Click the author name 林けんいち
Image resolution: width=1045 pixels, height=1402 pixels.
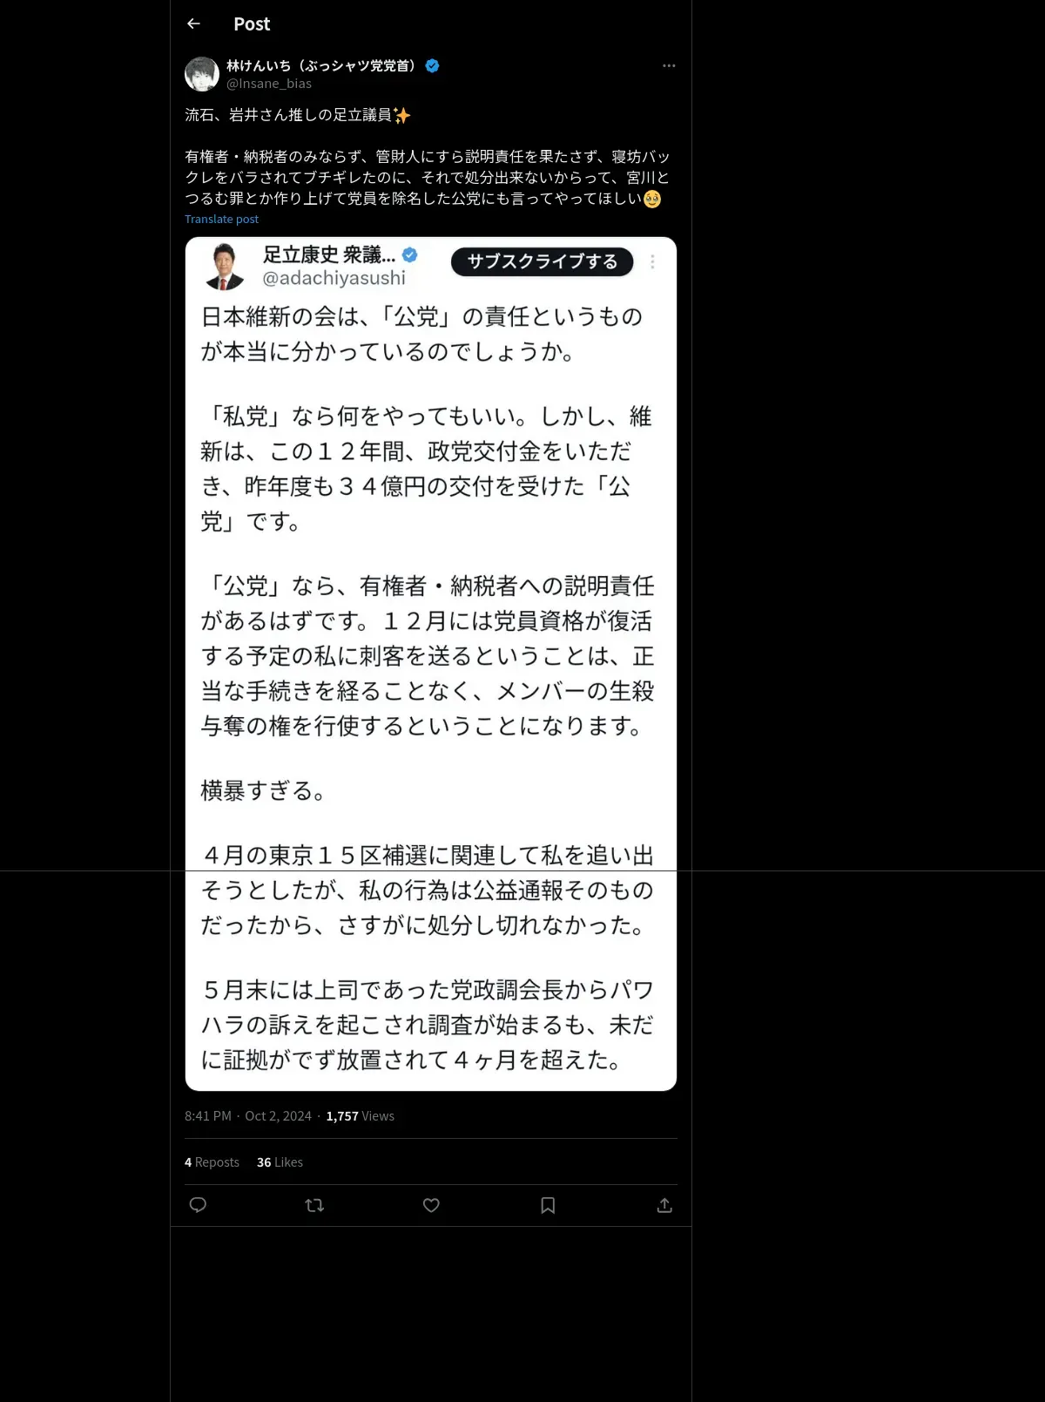pyautogui.click(x=259, y=65)
